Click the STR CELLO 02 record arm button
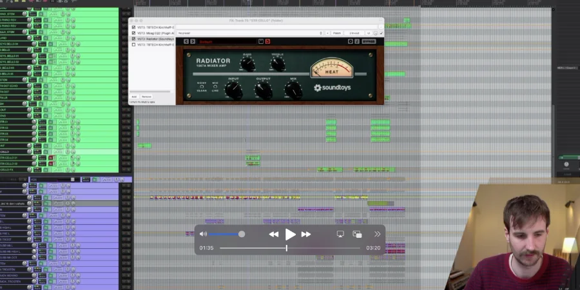This screenshot has height=290, width=580. pos(50,164)
